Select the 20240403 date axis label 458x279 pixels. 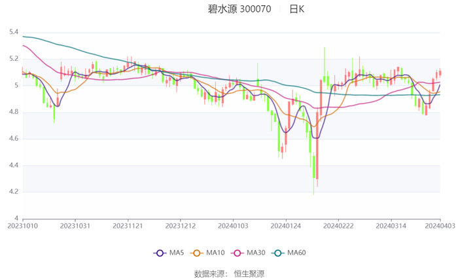440,226
